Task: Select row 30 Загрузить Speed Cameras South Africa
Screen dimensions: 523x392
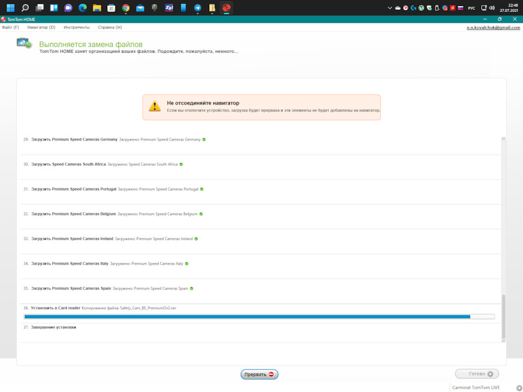Action: coord(260,167)
